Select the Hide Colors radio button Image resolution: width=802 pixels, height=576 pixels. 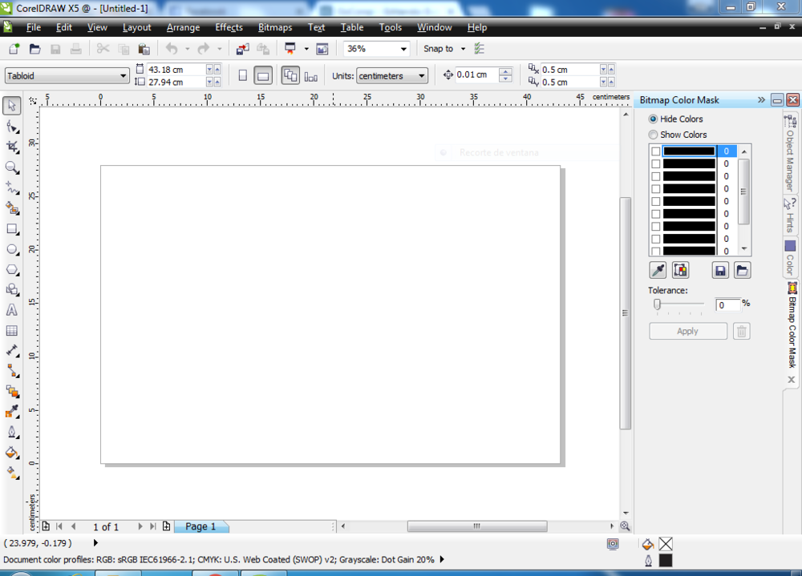coord(653,119)
